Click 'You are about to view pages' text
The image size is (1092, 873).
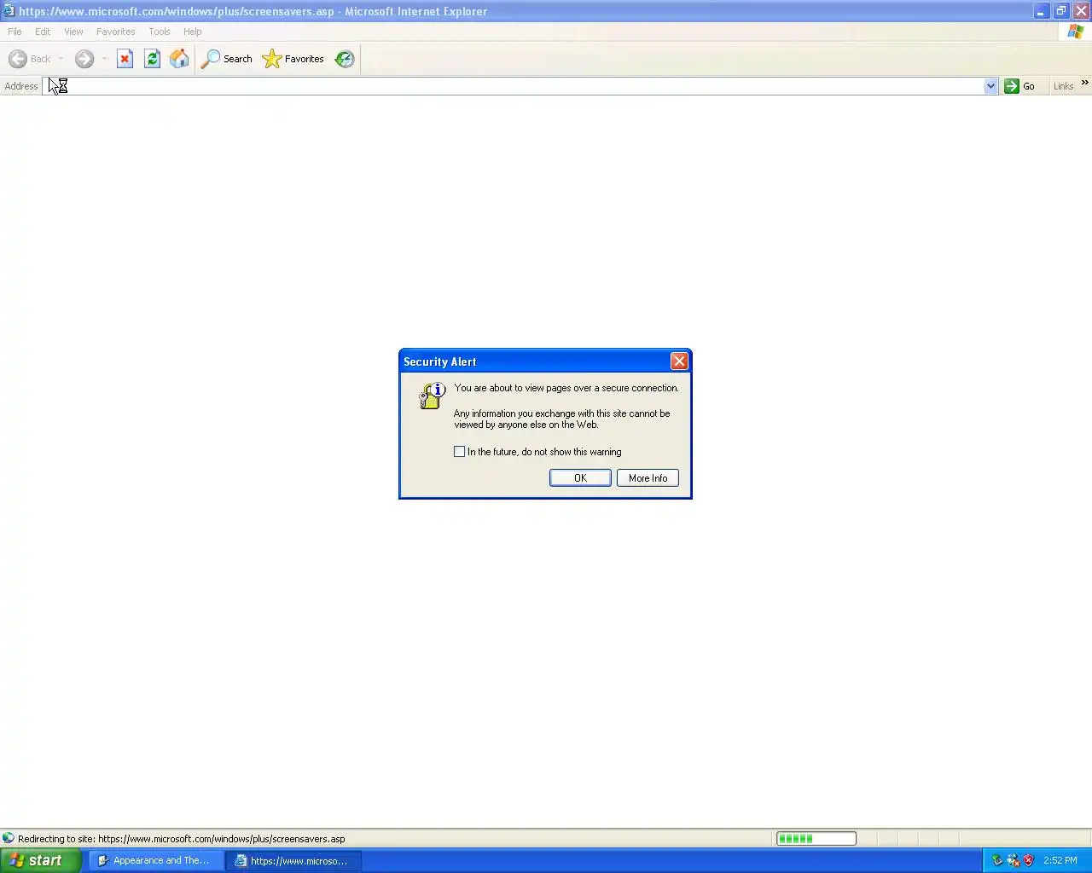pos(566,388)
